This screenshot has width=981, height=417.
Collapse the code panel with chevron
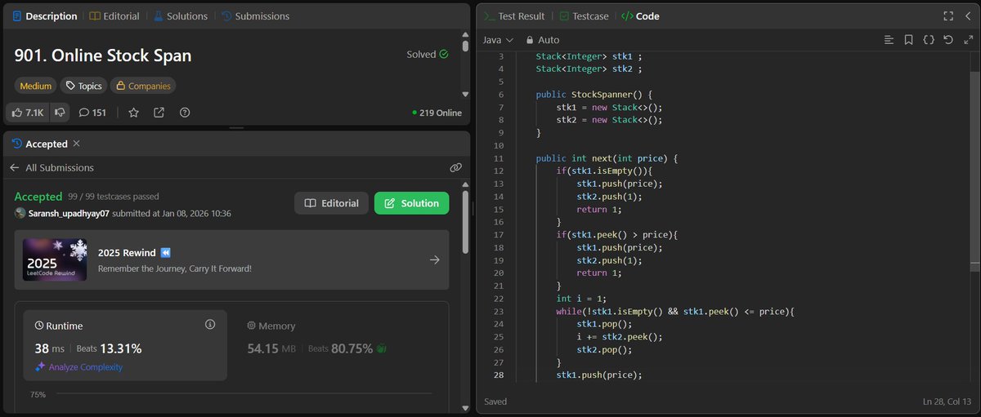(x=967, y=16)
